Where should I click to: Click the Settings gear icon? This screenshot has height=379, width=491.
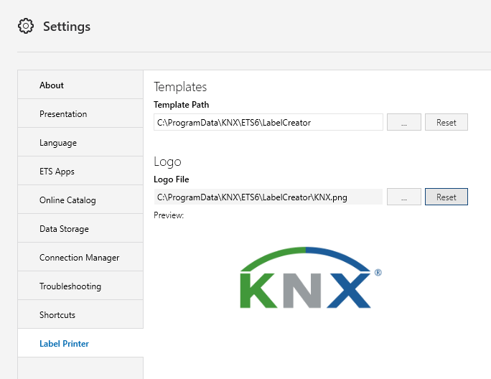[x=25, y=26]
